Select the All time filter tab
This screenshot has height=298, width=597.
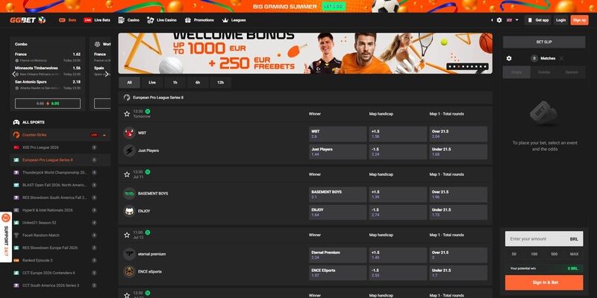129,83
